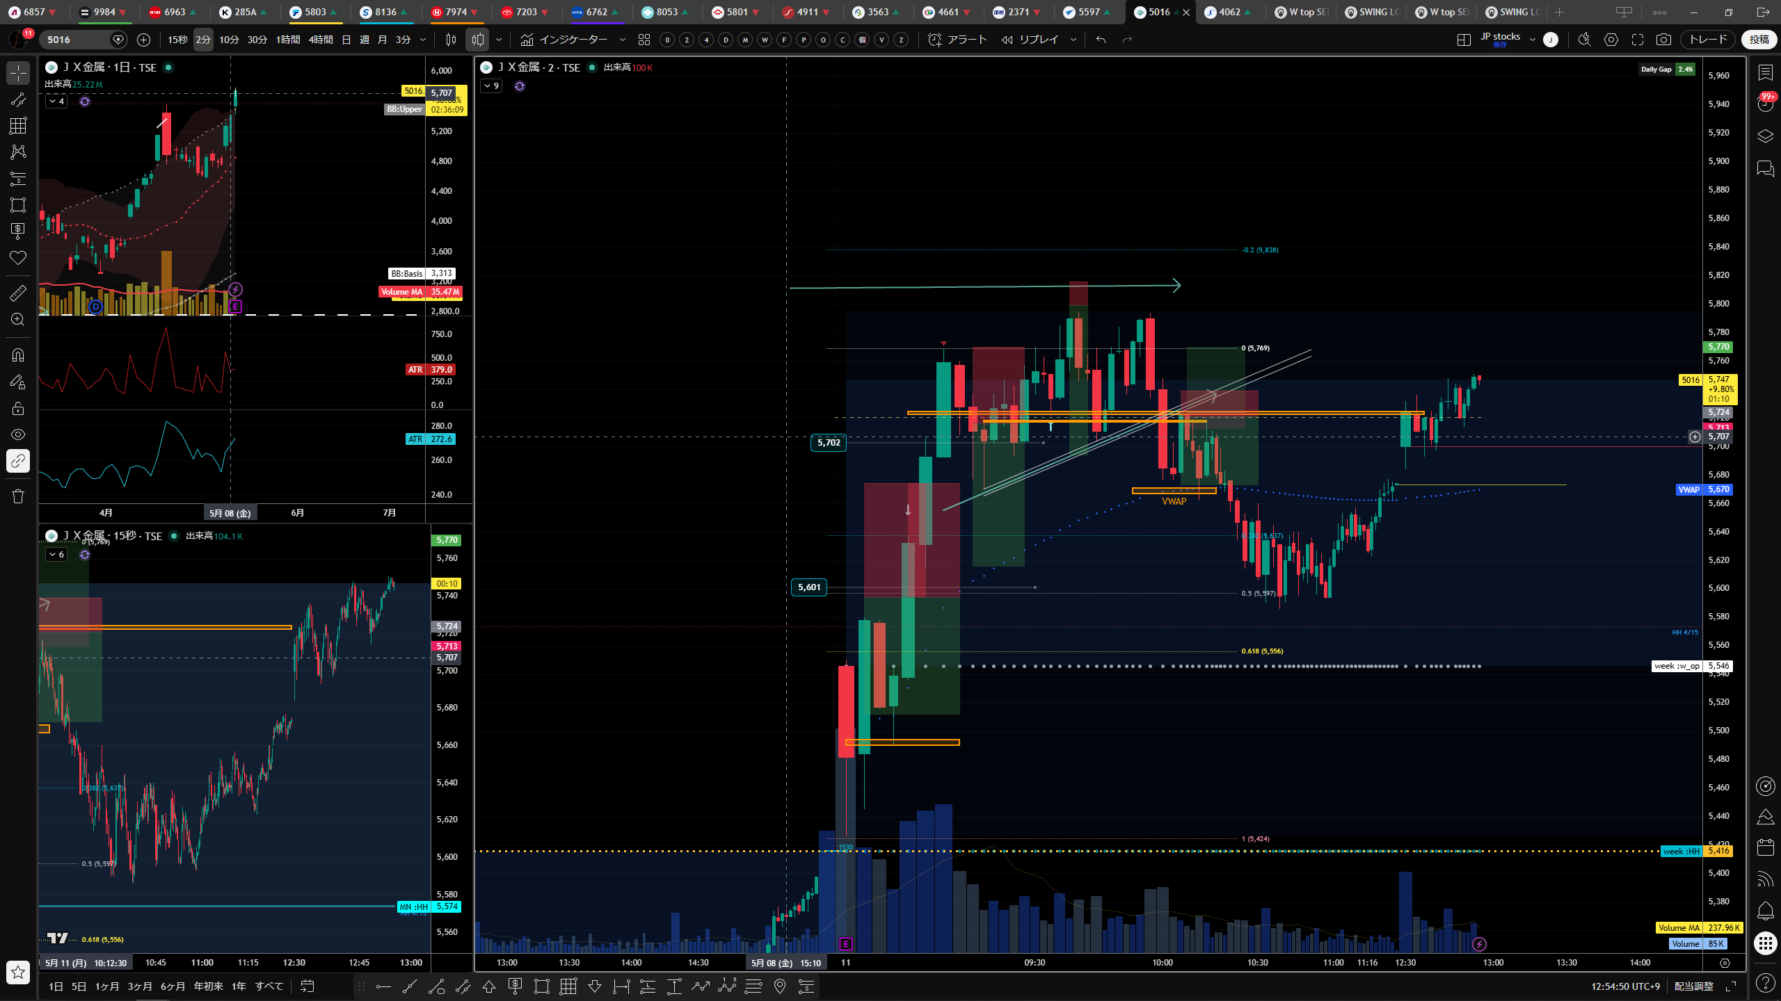The width and height of the screenshot is (1781, 1001).
Task: Click the add symbol plus button
Action: pyautogui.click(x=144, y=40)
